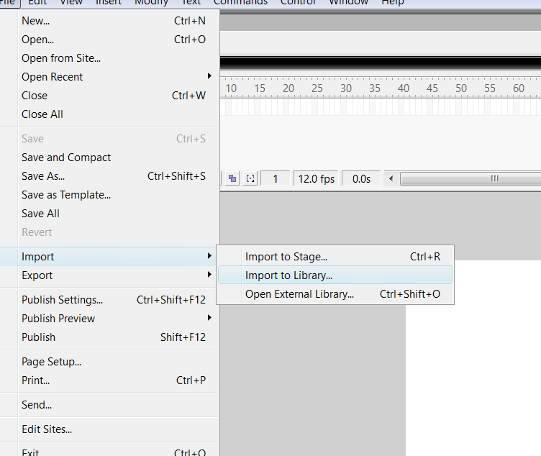Click the Close All menu entry
The image size is (541, 456).
pyautogui.click(x=42, y=114)
